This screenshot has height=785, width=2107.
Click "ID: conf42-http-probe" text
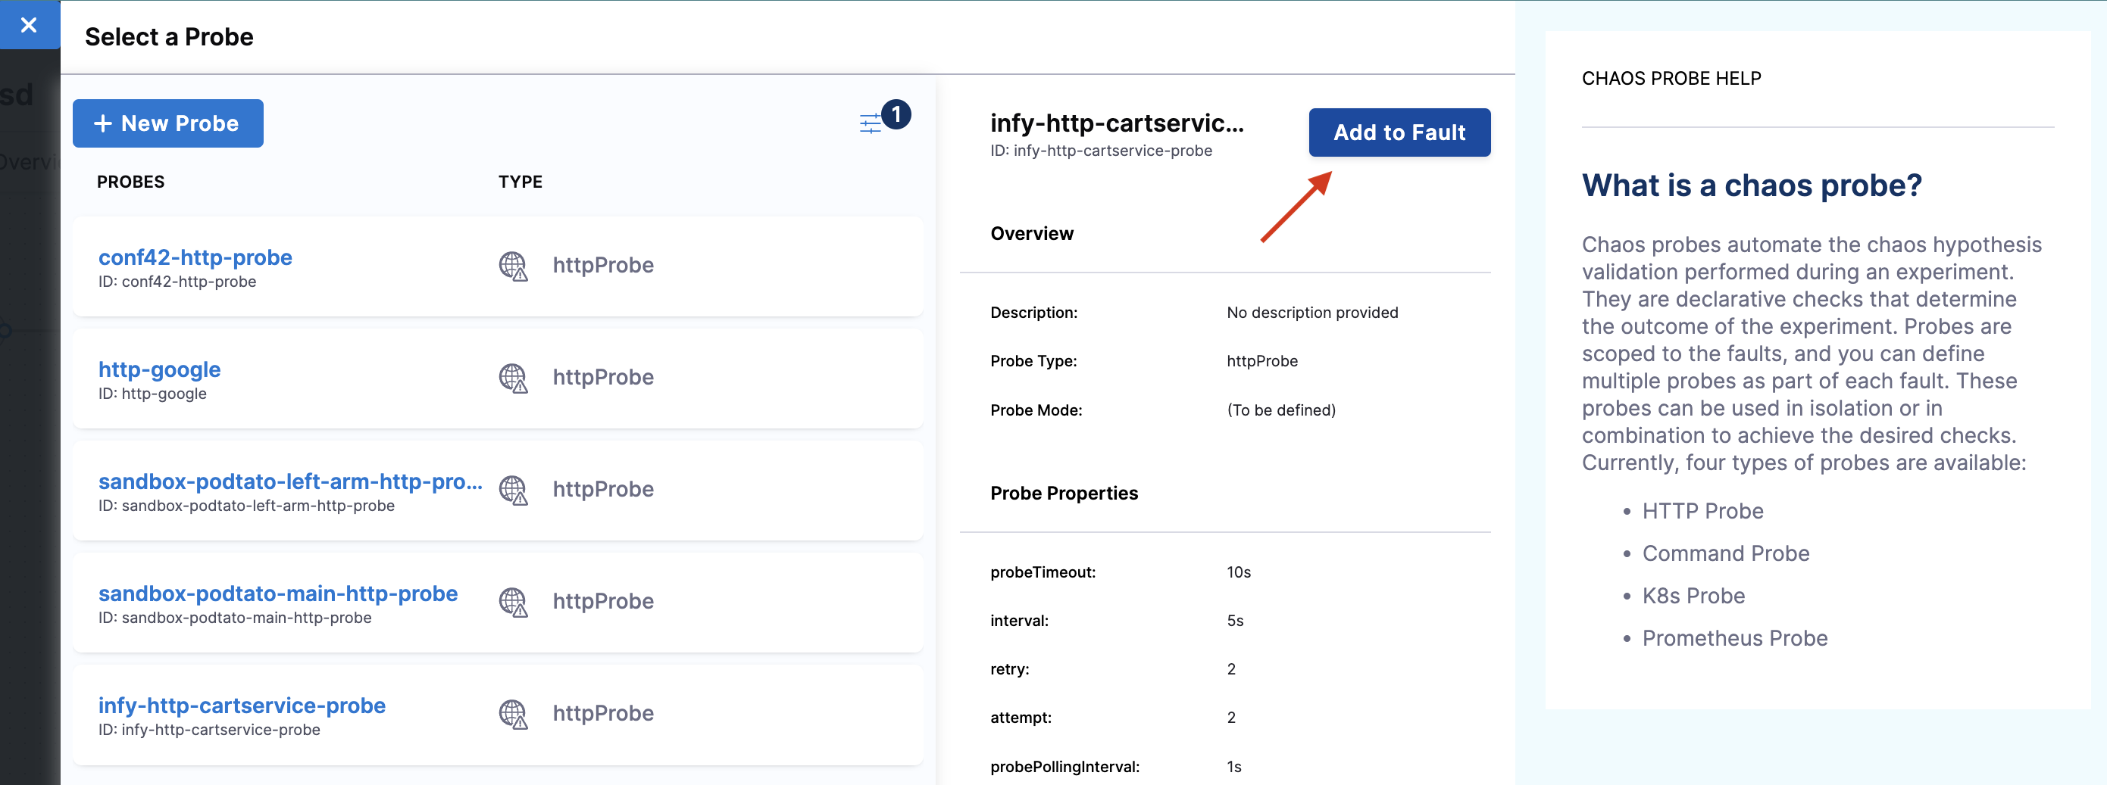(177, 282)
